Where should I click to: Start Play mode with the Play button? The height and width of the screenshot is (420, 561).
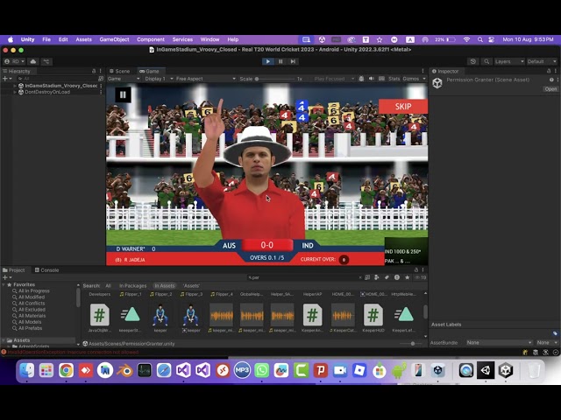pyautogui.click(x=267, y=61)
